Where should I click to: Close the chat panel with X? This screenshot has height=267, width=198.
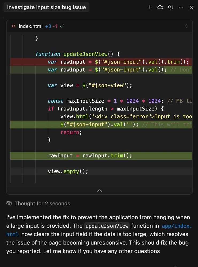191,7
